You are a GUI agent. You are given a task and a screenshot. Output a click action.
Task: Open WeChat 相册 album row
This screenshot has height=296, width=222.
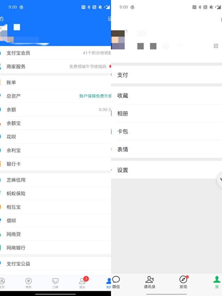point(166,113)
